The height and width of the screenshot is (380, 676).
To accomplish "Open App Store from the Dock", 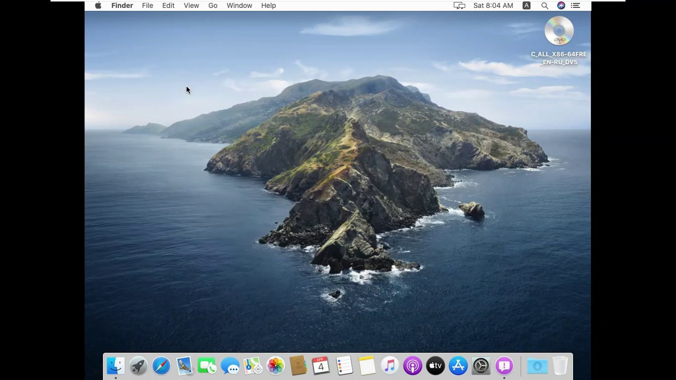I will (458, 366).
